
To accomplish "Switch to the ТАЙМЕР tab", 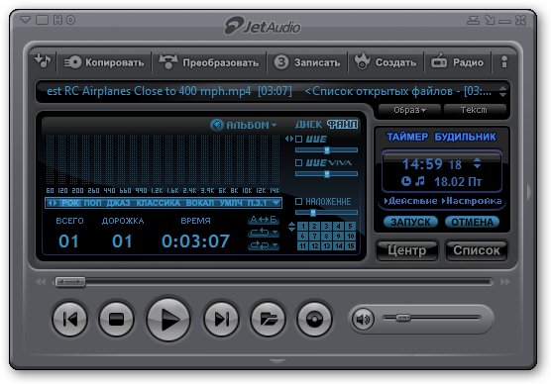I will pos(407,137).
